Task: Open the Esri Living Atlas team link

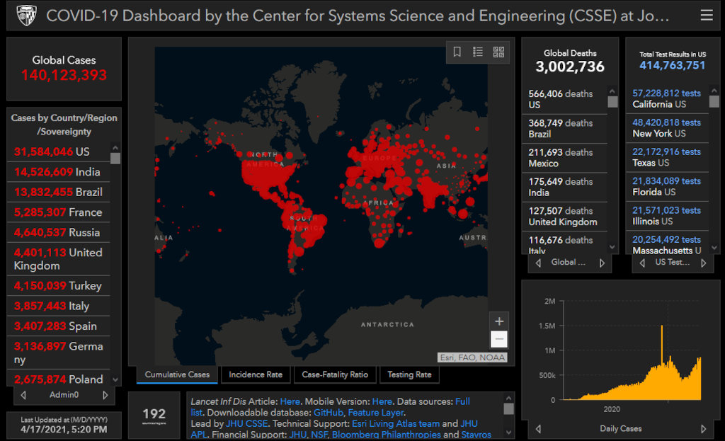Action: coord(396,423)
